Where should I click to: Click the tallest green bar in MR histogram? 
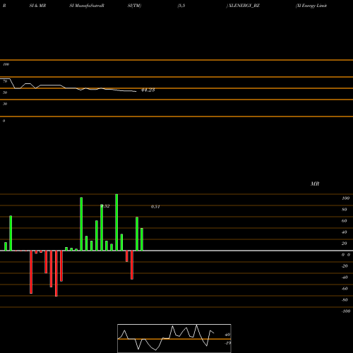pyautogui.click(x=116, y=222)
